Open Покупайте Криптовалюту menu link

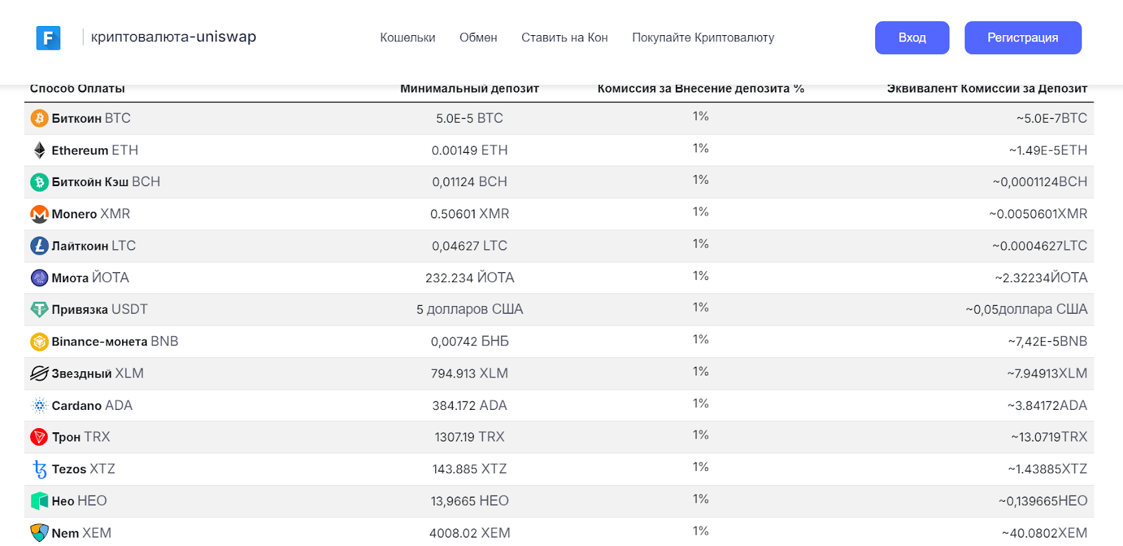(x=703, y=38)
